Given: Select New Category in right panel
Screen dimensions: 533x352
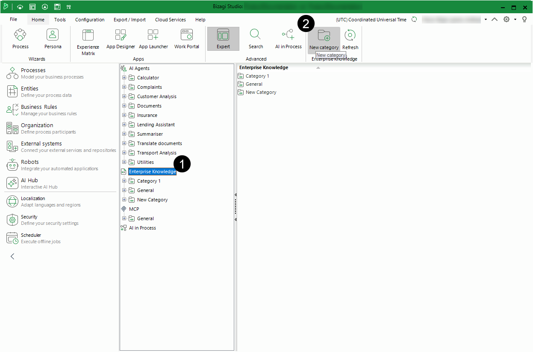Looking at the screenshot, I should tap(261, 92).
